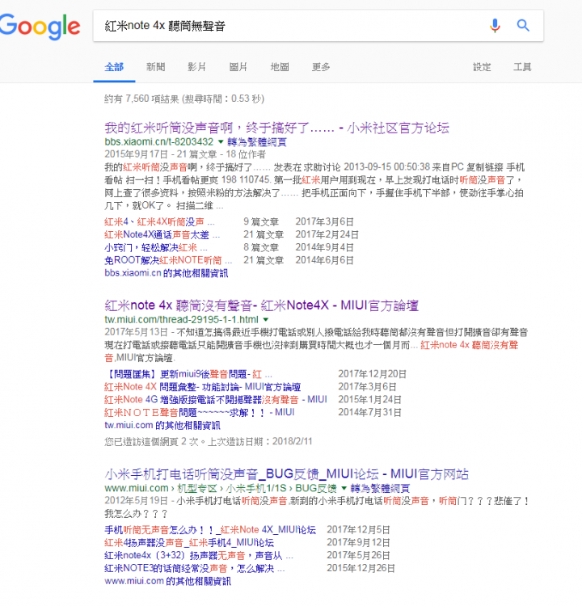The image size is (582, 606).
Task: Click the Google logo
Action: [x=40, y=26]
